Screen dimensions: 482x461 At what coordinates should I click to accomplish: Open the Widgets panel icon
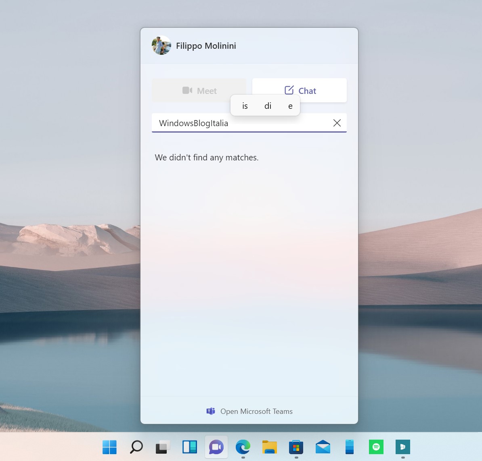(x=190, y=447)
